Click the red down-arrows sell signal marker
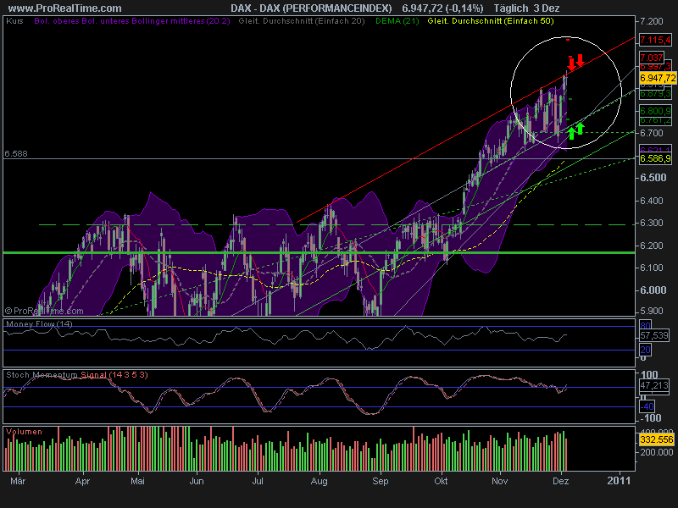 (x=575, y=62)
